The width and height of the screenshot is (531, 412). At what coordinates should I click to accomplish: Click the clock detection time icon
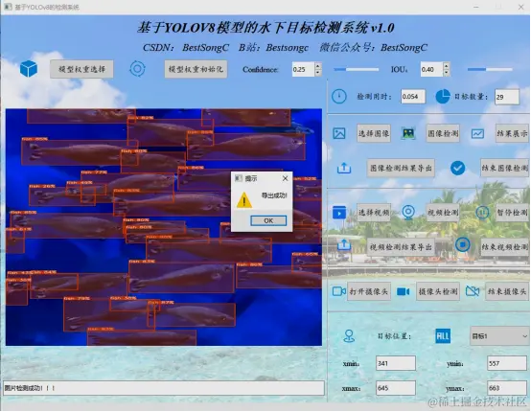(x=339, y=97)
